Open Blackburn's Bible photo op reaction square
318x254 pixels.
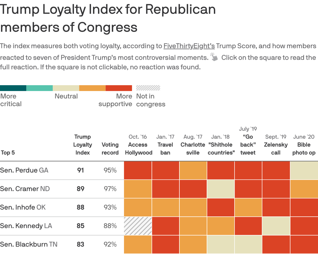[304, 244]
